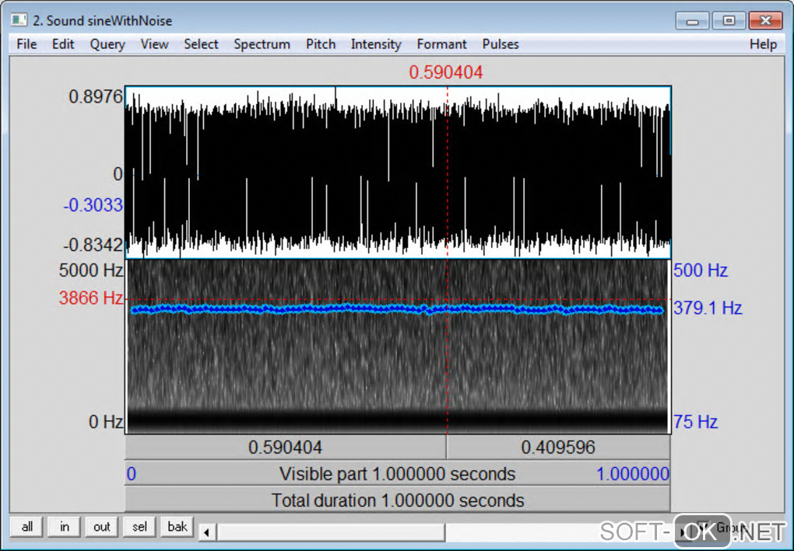Click the -0.3033 amplitude value
The image size is (794, 551).
pyautogui.click(x=93, y=205)
